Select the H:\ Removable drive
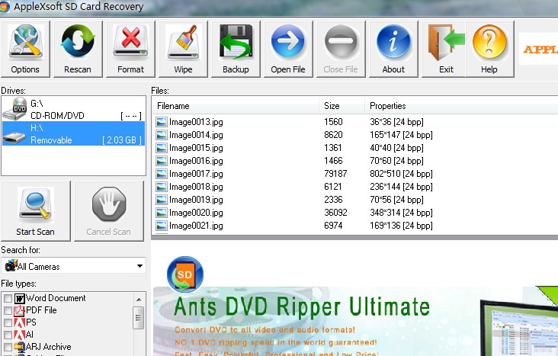The width and height of the screenshot is (558, 356). tap(74, 133)
